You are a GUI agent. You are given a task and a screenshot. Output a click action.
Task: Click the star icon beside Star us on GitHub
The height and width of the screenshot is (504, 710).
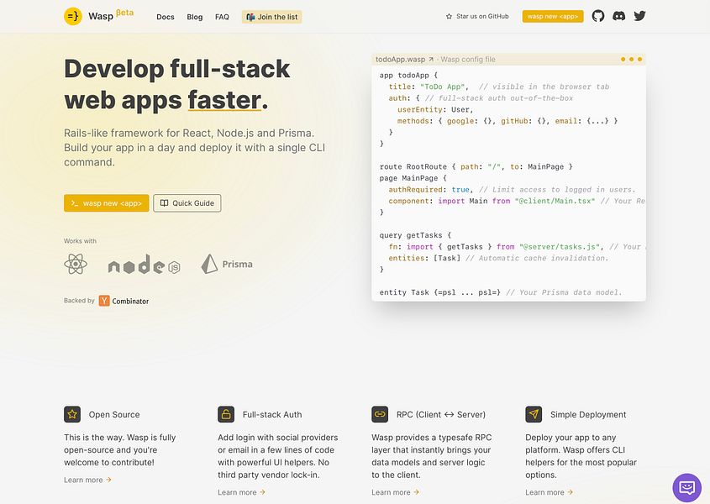point(449,16)
